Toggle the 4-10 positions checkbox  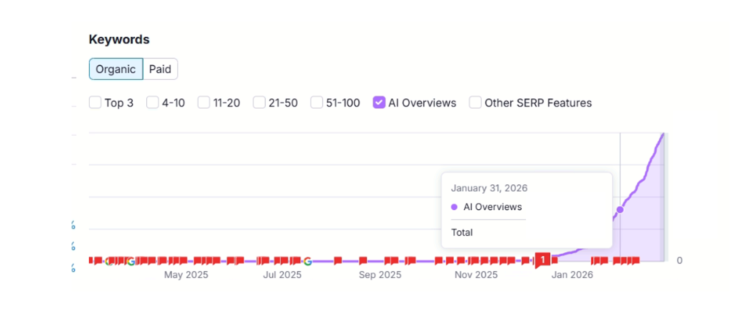coord(152,103)
